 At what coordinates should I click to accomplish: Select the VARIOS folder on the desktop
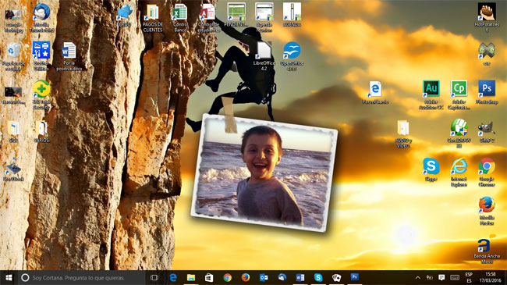pyautogui.click(x=41, y=131)
